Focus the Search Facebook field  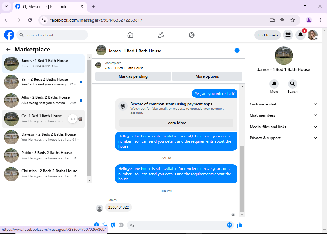(x=52, y=35)
